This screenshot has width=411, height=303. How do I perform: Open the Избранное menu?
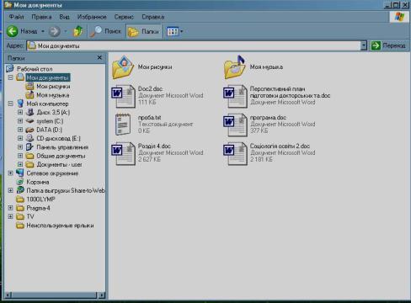tap(92, 17)
